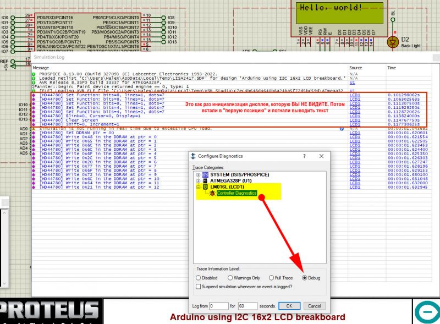Enable suspend simulation when event is logged
Viewport: 440px width, 324px height.
(199, 287)
